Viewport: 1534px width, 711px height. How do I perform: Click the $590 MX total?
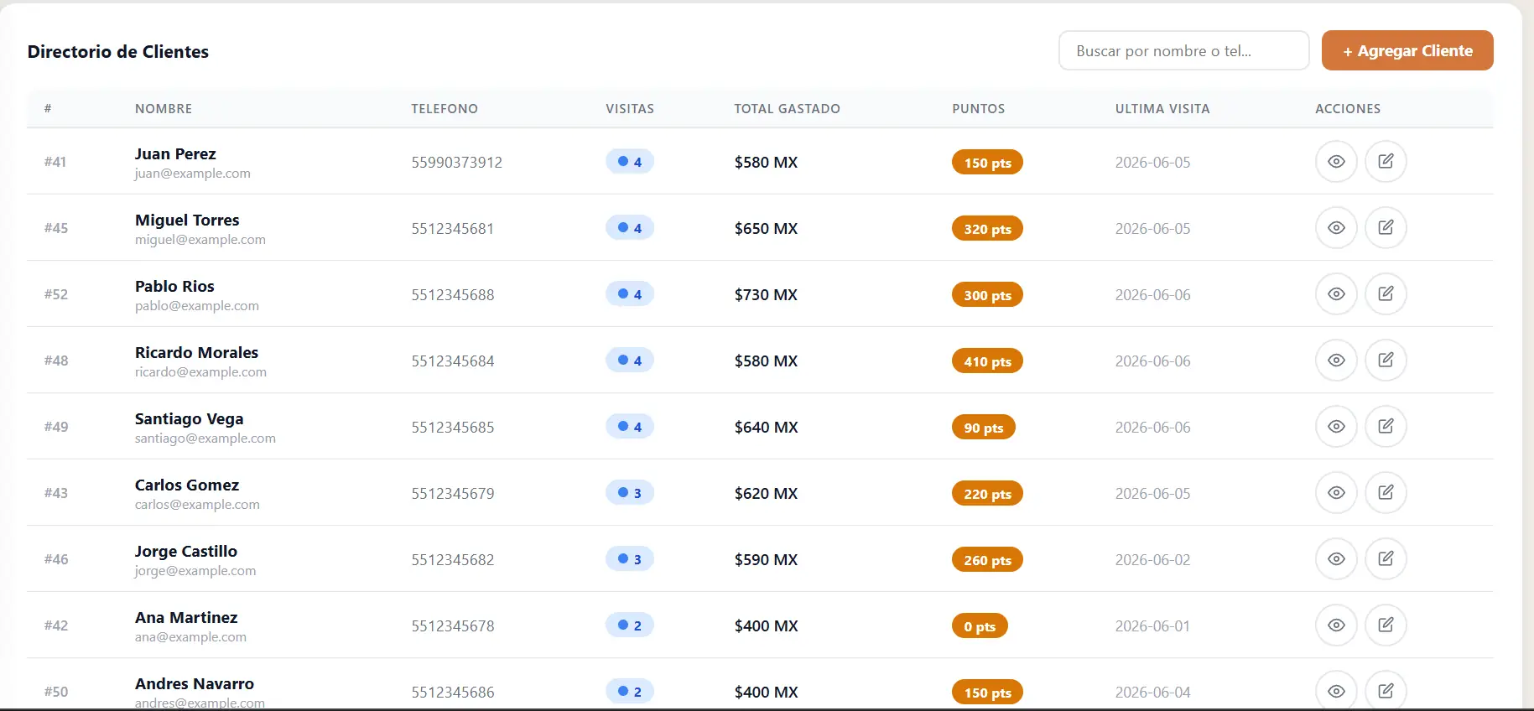click(766, 559)
